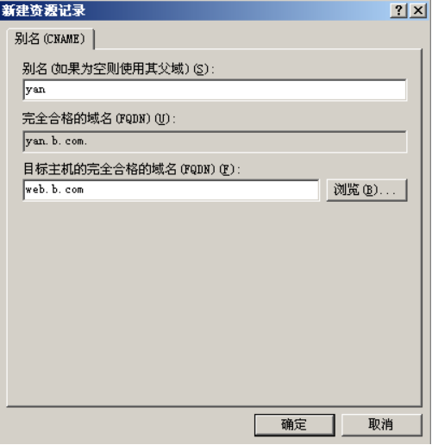Click the 新建资源记录 title bar text

pos(44,10)
